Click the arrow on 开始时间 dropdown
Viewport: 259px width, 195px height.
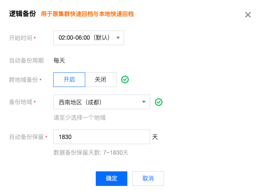[x=118, y=38]
